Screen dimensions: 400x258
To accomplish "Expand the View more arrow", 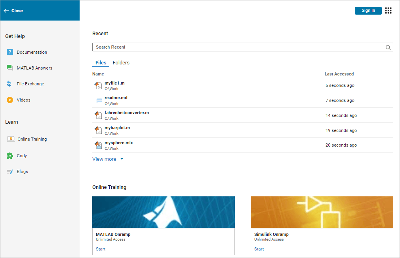I will tap(122, 159).
